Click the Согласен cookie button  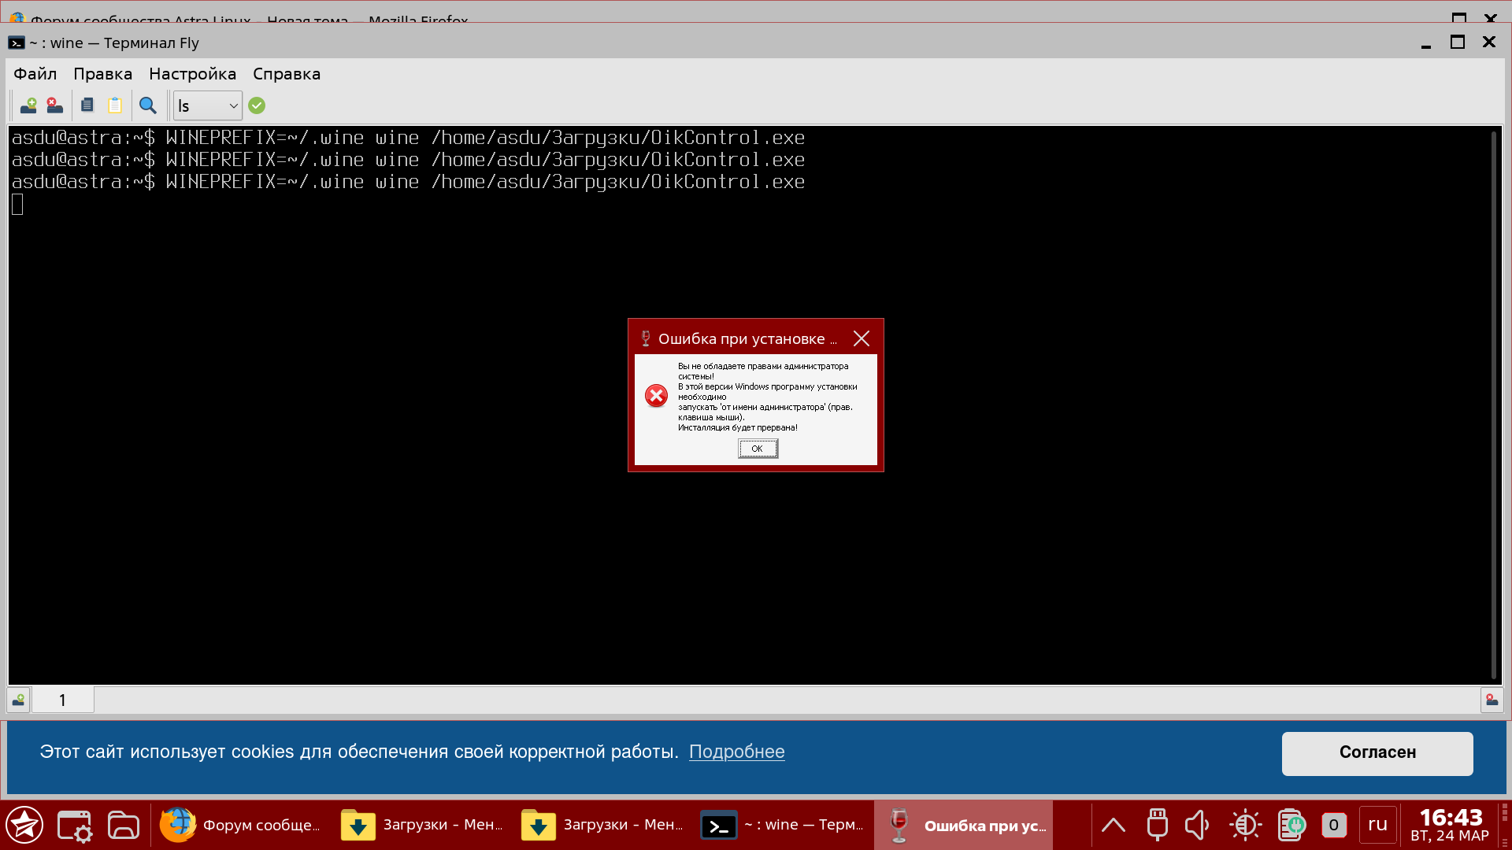1377,753
